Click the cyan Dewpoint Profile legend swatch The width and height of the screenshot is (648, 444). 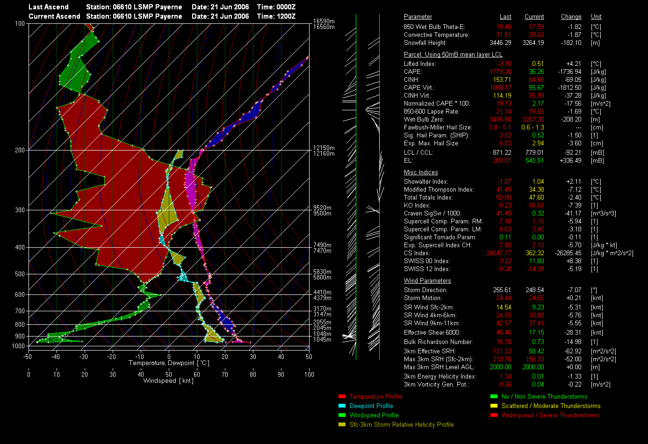tap(341, 406)
